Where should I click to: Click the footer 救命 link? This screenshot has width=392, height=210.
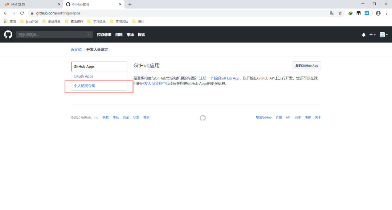(146, 118)
